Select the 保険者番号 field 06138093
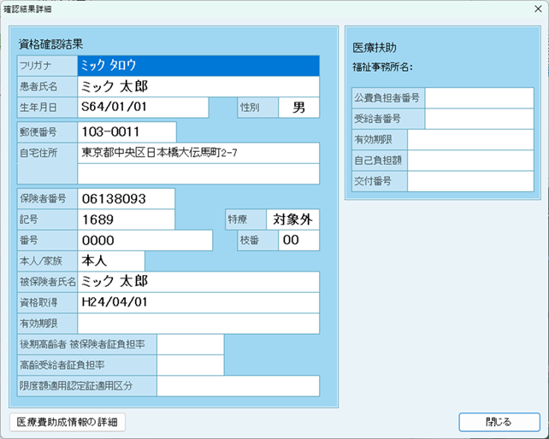 (126, 198)
